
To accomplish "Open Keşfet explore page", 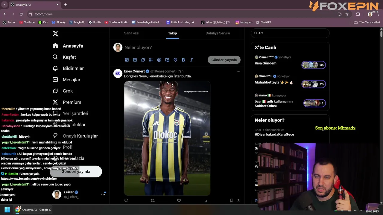I will coord(64,57).
